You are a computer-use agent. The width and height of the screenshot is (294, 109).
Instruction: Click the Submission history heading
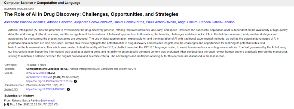tap(19, 96)
